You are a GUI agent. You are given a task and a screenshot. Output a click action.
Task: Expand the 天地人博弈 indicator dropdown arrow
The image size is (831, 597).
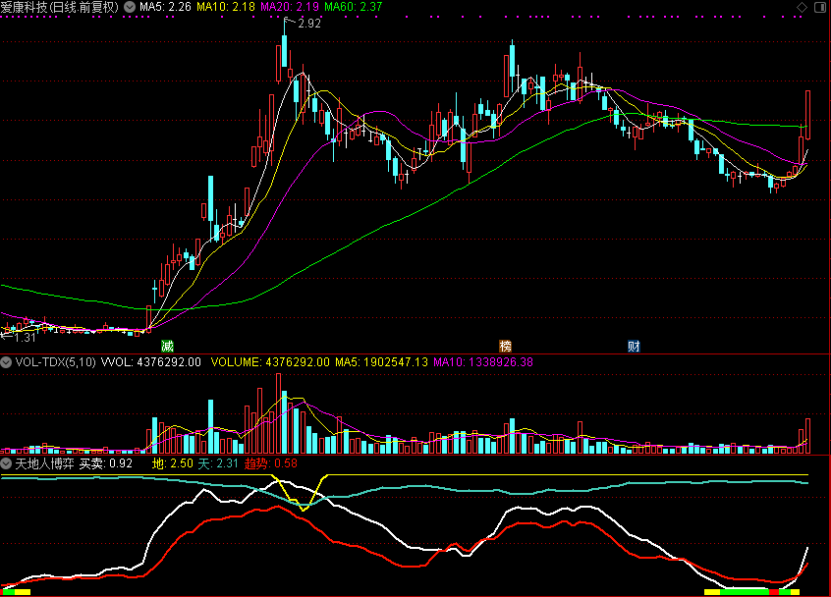(x=6, y=463)
